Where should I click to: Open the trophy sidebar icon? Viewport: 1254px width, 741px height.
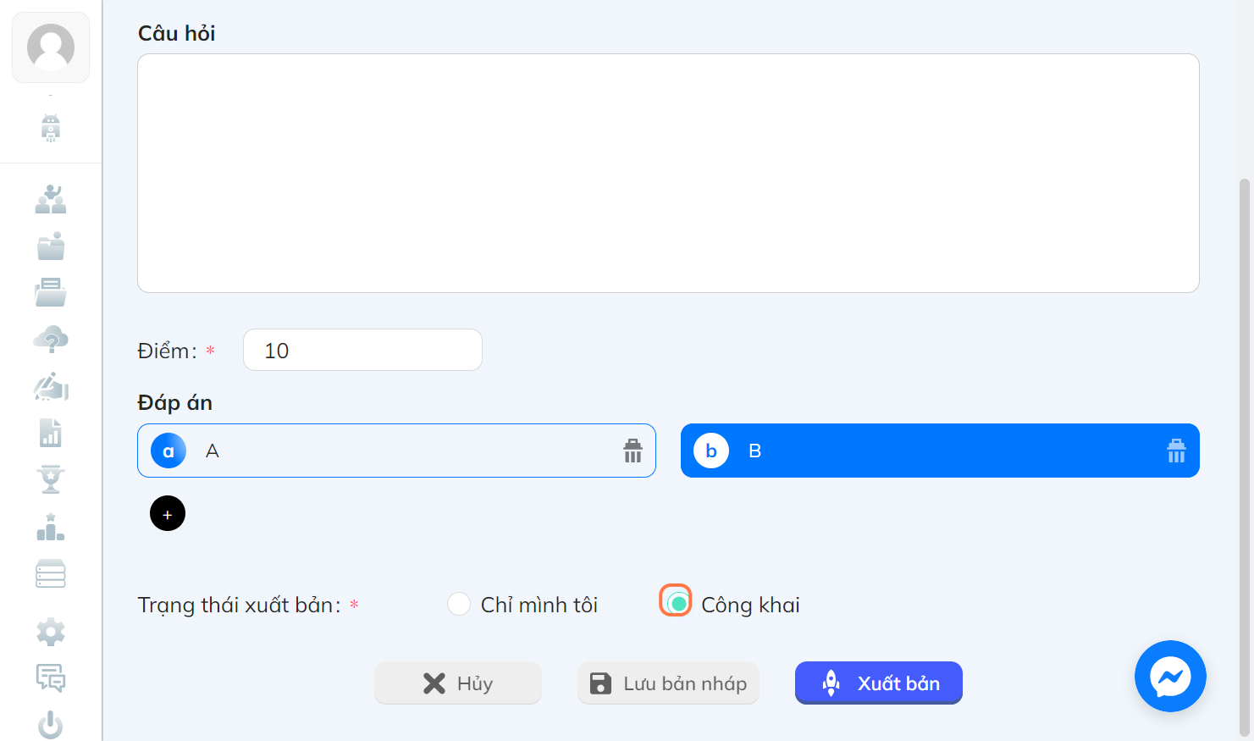tap(51, 479)
